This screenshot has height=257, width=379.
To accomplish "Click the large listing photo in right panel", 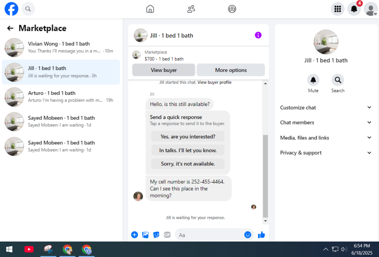I will point(326,42).
